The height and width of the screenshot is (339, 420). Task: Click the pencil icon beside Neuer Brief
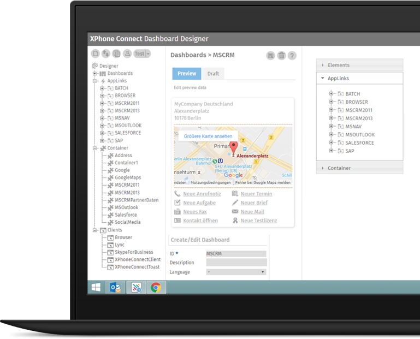[x=235, y=203]
